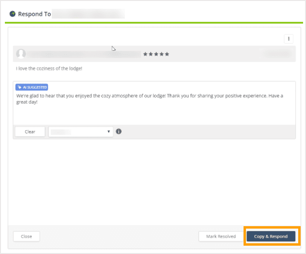Viewport: 306px width, 254px height.
Task: Click the second star of the rating
Action: (151, 54)
